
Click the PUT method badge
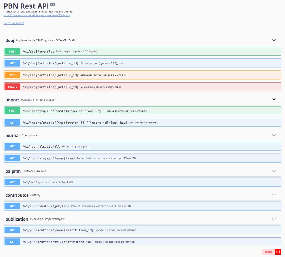(x=12, y=75)
